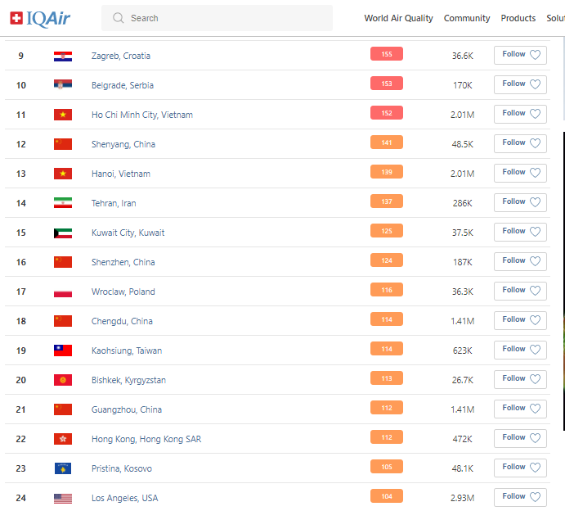Click the Serbia flag icon
Viewport: 565px width, 511px height.
(63, 85)
